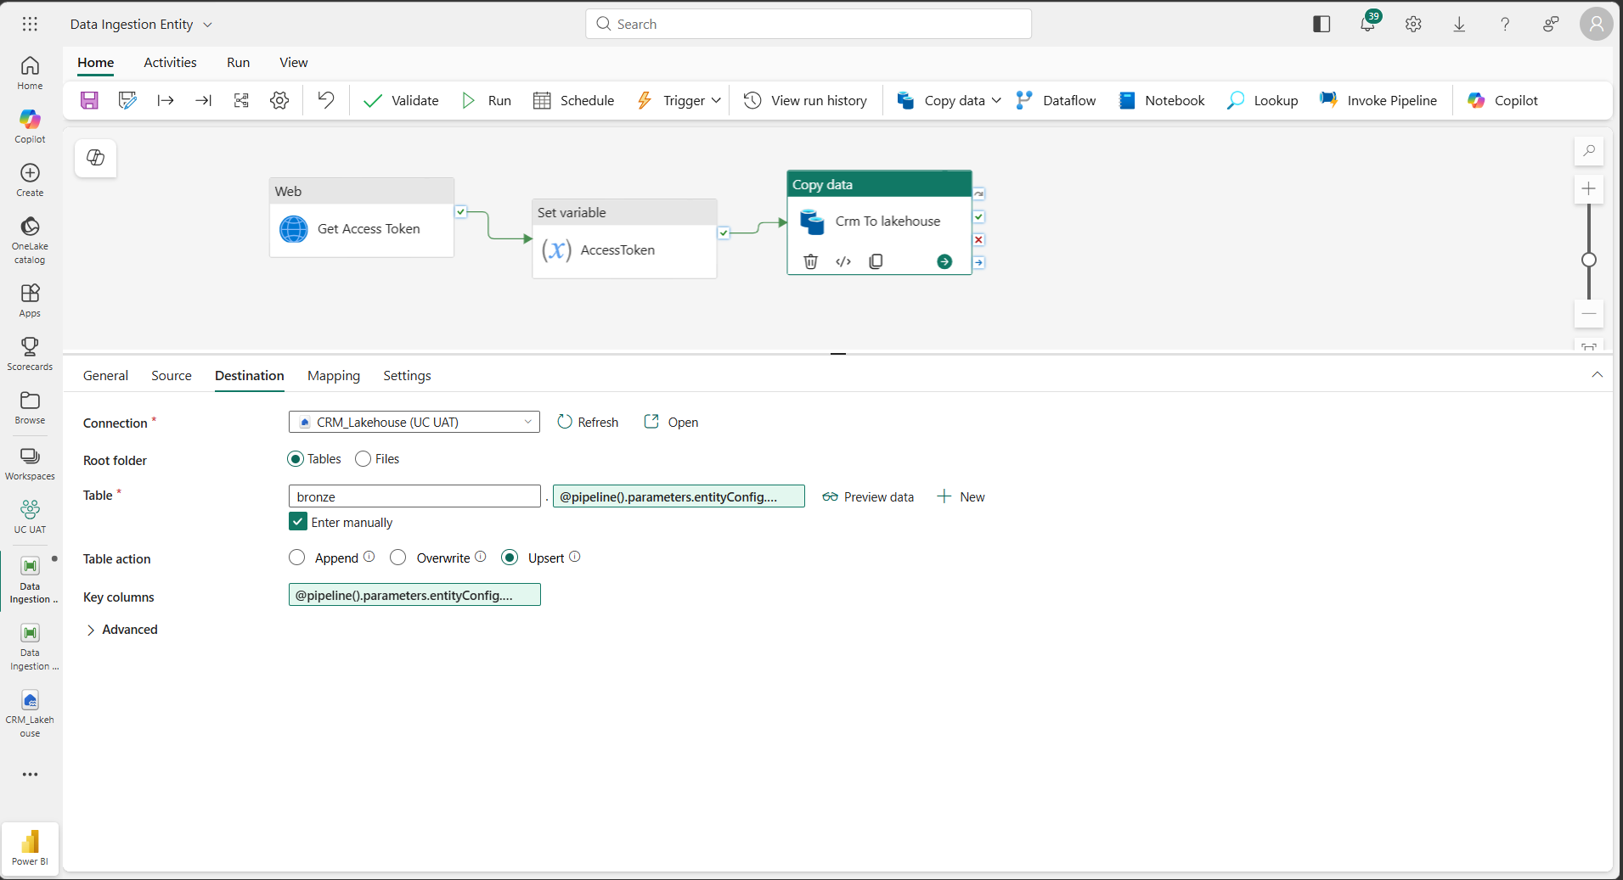Open Scorecards in left sidebar

30,353
